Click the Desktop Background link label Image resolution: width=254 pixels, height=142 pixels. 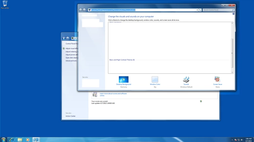[x=124, y=84]
